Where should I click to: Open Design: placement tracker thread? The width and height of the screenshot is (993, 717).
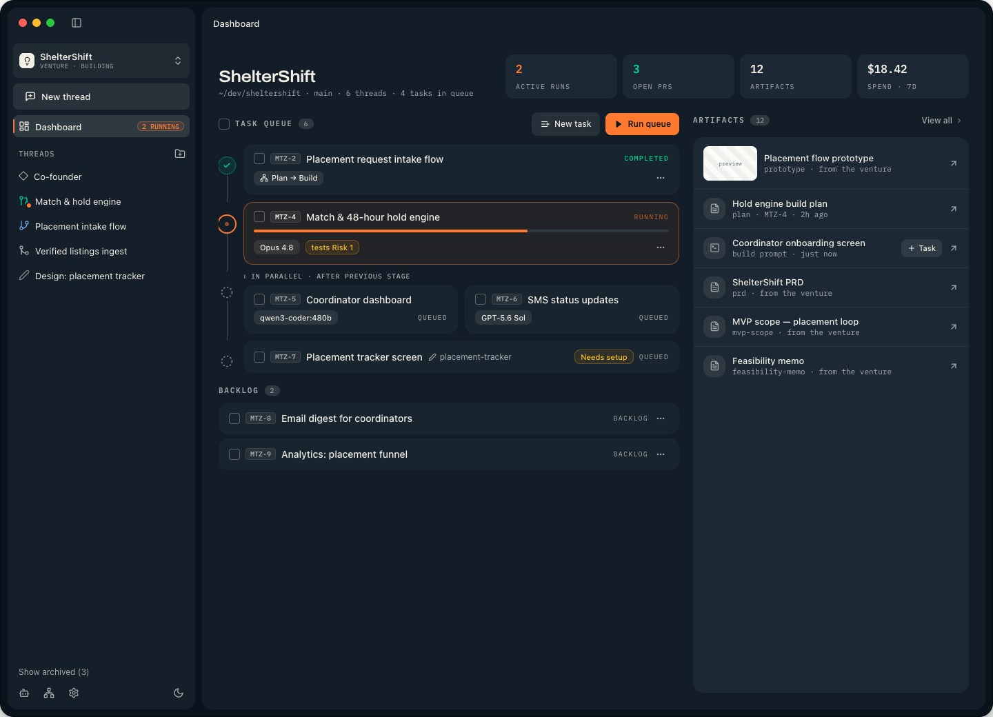click(101, 276)
